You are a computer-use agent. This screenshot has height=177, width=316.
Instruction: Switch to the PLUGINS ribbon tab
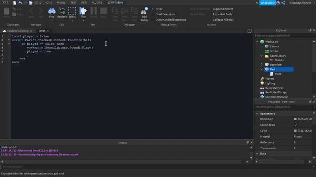click(97, 3)
